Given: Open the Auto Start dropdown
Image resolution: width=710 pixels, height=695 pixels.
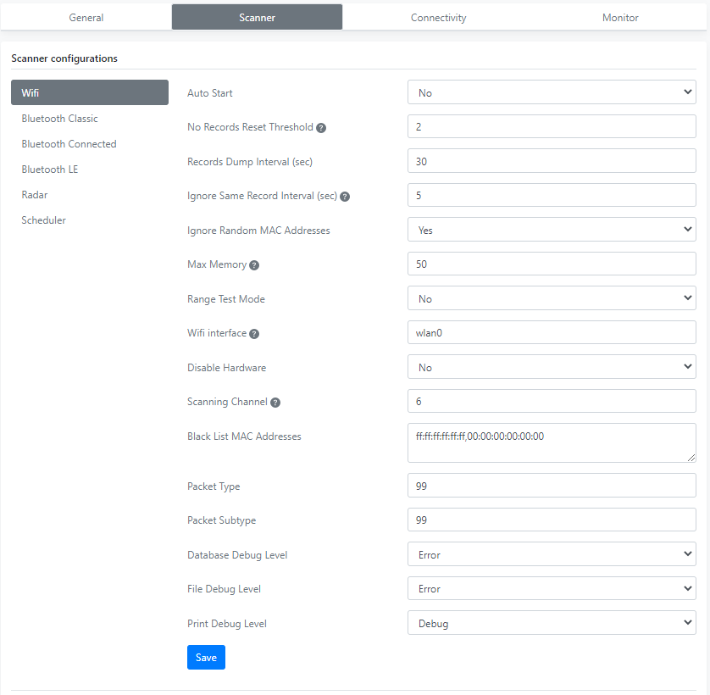Looking at the screenshot, I should 552,92.
